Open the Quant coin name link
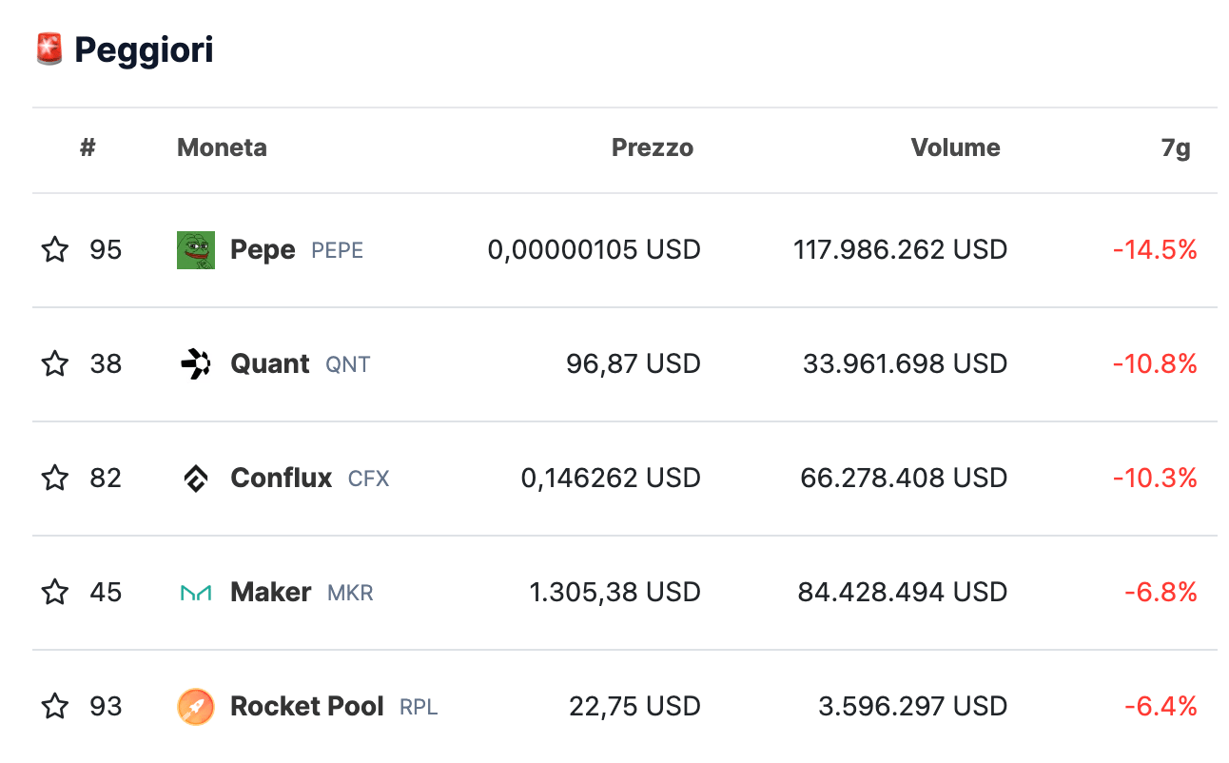 (x=270, y=364)
